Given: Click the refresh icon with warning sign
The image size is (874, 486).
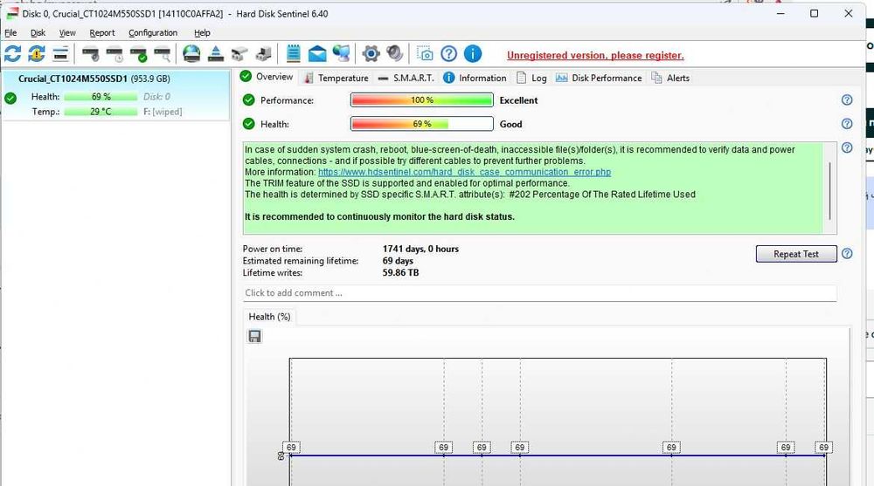Looking at the screenshot, I should [x=37, y=54].
